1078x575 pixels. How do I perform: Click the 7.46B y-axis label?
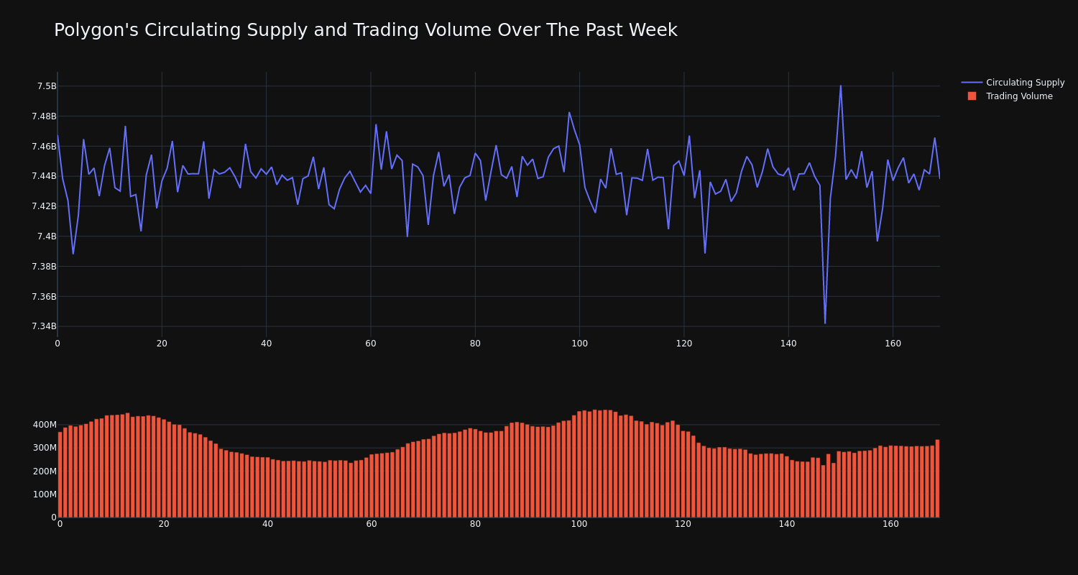tap(44, 147)
